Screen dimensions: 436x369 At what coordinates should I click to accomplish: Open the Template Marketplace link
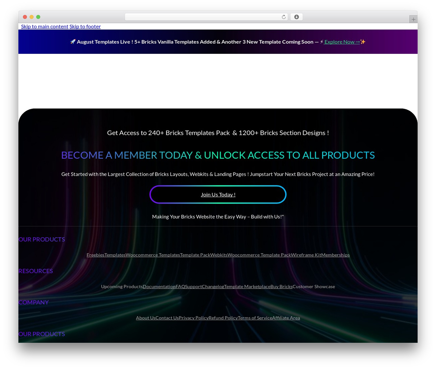[247, 287]
